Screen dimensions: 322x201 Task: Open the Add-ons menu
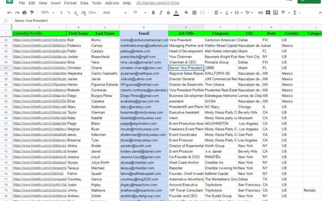pos(112,3)
